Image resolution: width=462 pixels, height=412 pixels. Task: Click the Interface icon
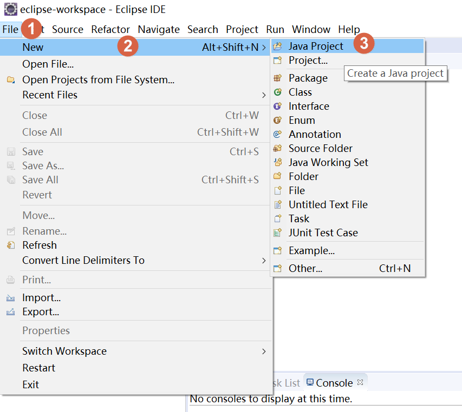click(278, 106)
